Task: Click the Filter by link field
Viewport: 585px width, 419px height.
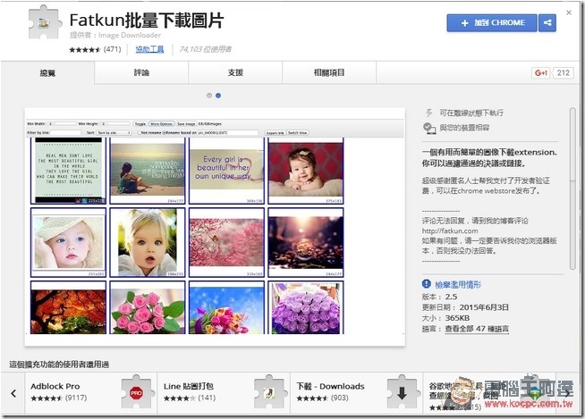Action: coord(65,133)
